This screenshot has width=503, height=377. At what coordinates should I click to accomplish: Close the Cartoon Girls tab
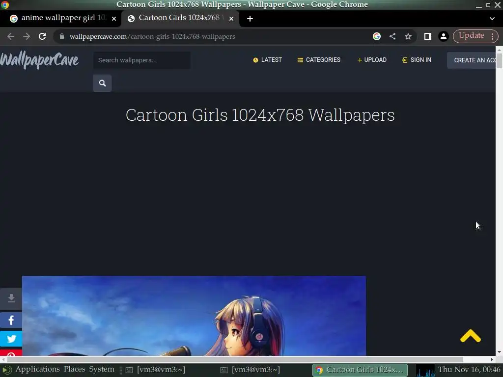(x=231, y=19)
